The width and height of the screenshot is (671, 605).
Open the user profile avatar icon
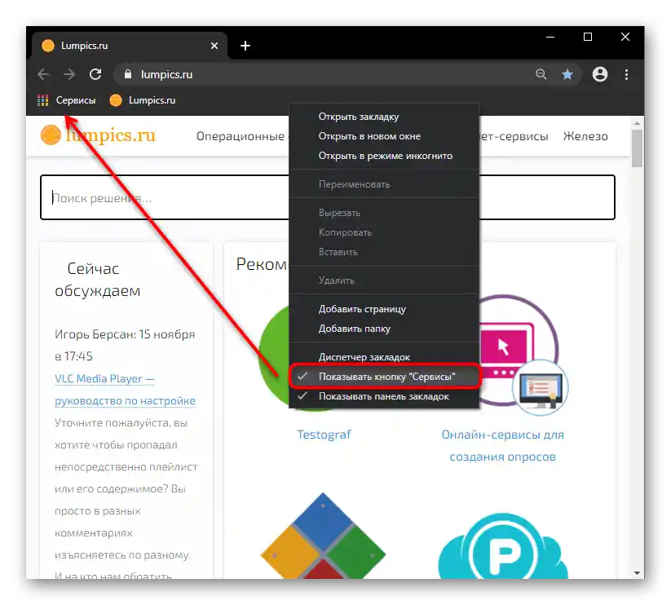[x=599, y=74]
